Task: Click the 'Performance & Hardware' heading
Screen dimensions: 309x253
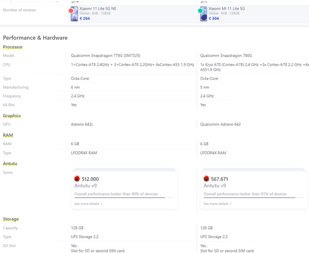Action: tap(35, 38)
